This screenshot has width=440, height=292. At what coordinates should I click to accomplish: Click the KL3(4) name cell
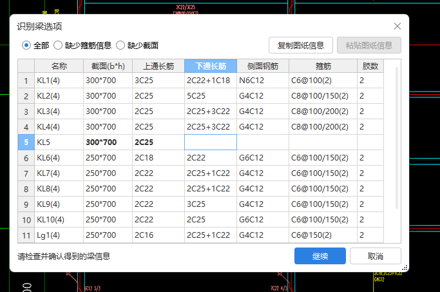pos(59,112)
